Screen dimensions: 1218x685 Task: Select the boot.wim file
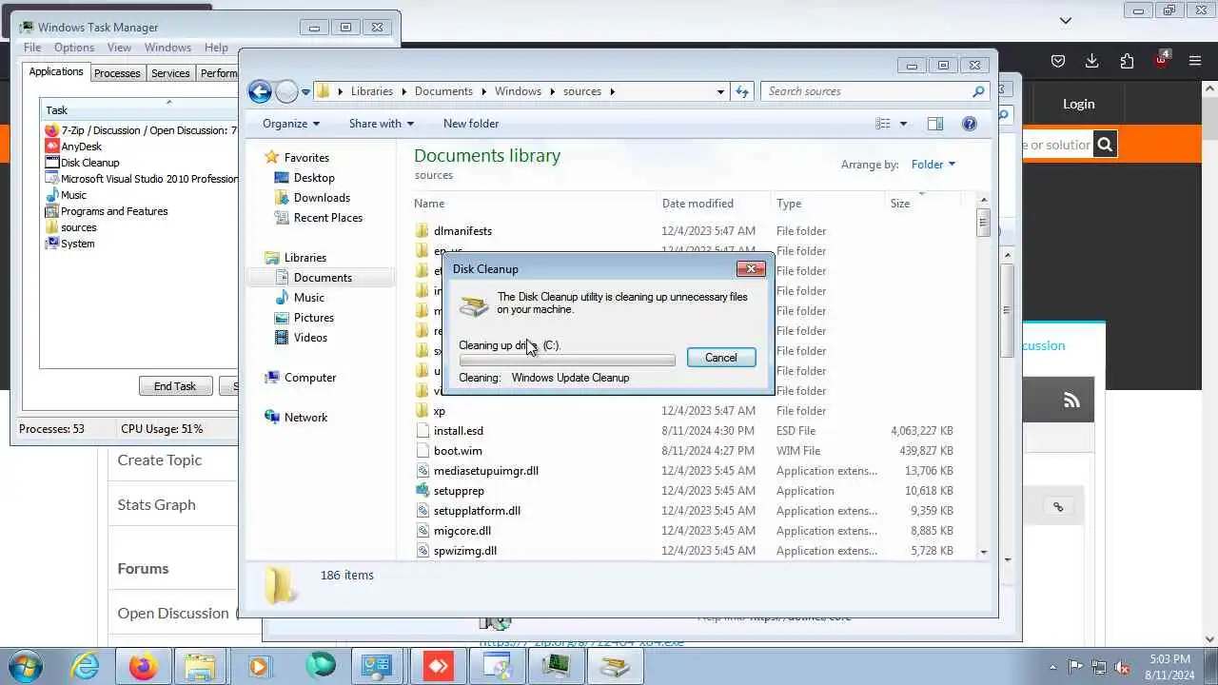(458, 451)
